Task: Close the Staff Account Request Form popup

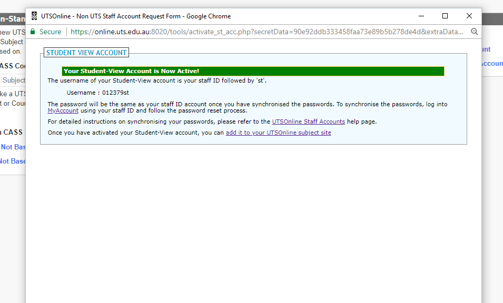Action: point(469,16)
